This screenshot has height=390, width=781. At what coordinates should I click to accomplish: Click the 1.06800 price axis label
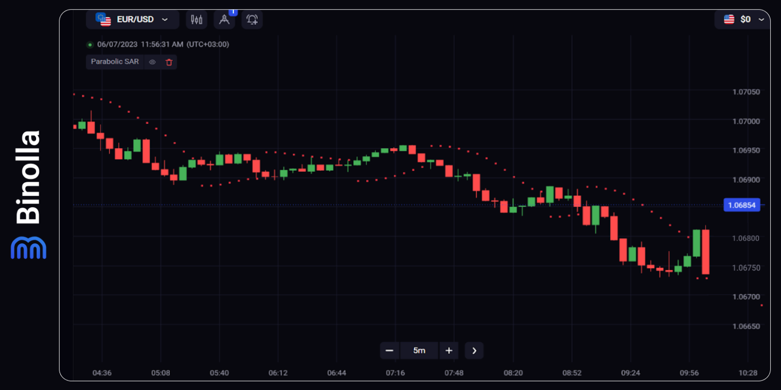click(746, 238)
